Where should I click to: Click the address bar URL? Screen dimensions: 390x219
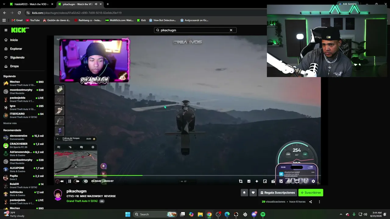pyautogui.click(x=77, y=13)
